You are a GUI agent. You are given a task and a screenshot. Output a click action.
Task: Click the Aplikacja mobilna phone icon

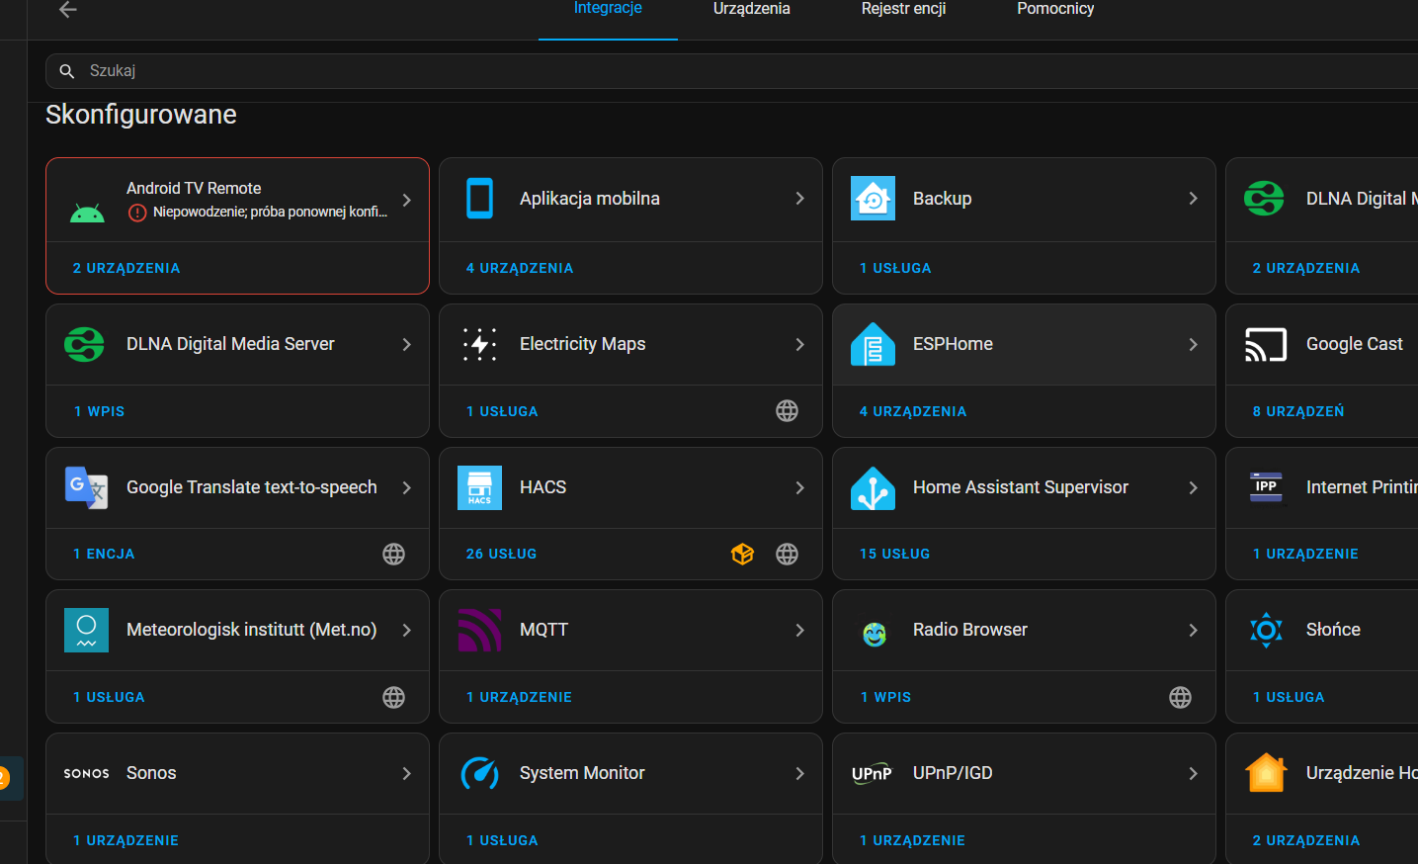(479, 199)
